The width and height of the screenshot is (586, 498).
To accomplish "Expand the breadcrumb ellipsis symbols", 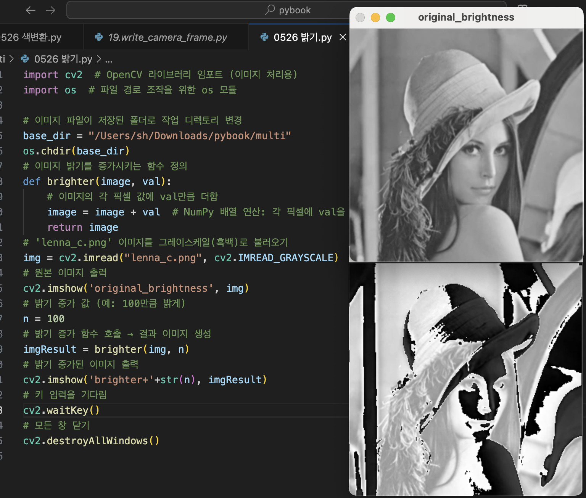I will click(109, 59).
